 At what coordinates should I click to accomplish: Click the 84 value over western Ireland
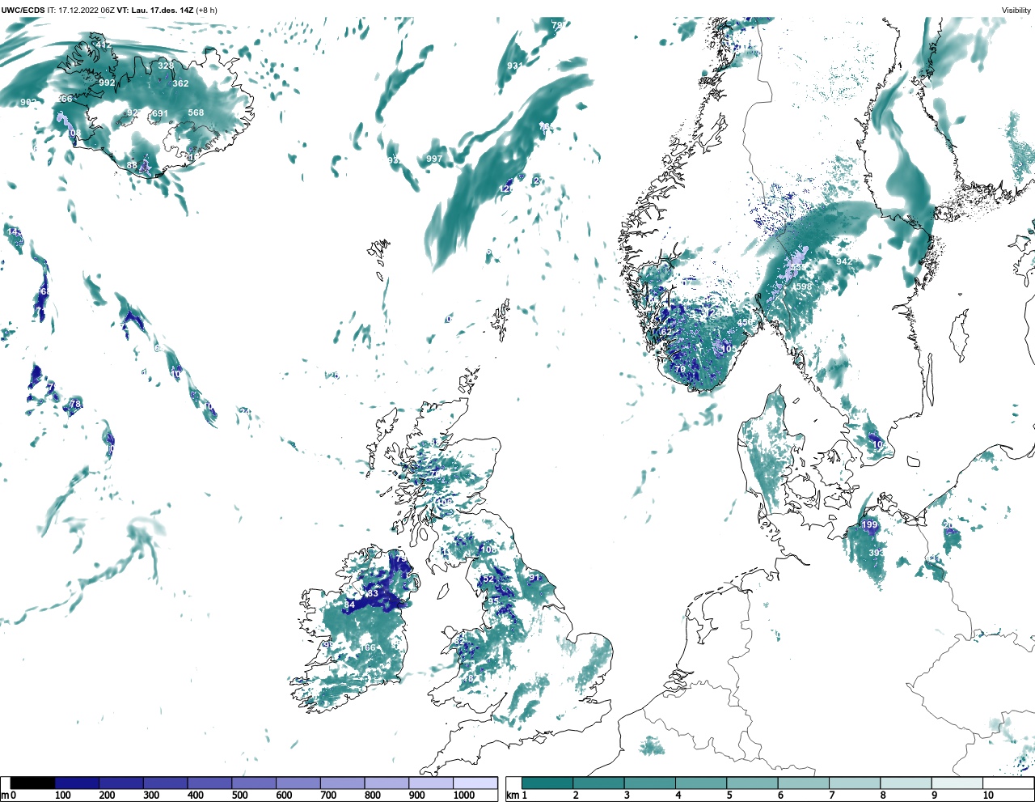(x=349, y=605)
